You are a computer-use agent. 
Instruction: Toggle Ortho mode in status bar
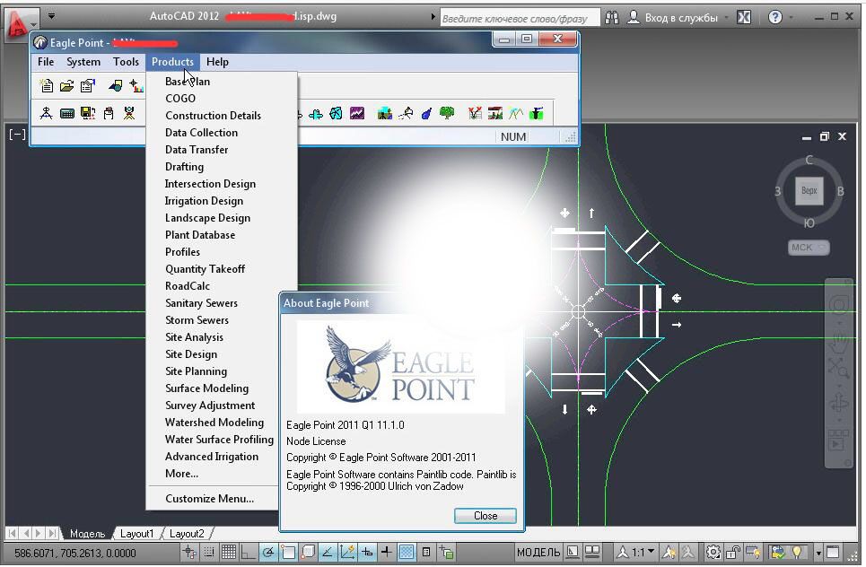tap(249, 552)
